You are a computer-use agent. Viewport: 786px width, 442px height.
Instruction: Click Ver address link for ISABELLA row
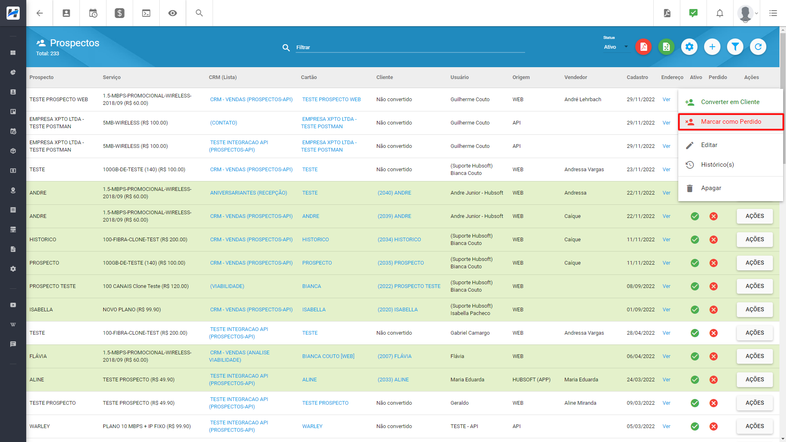666,310
